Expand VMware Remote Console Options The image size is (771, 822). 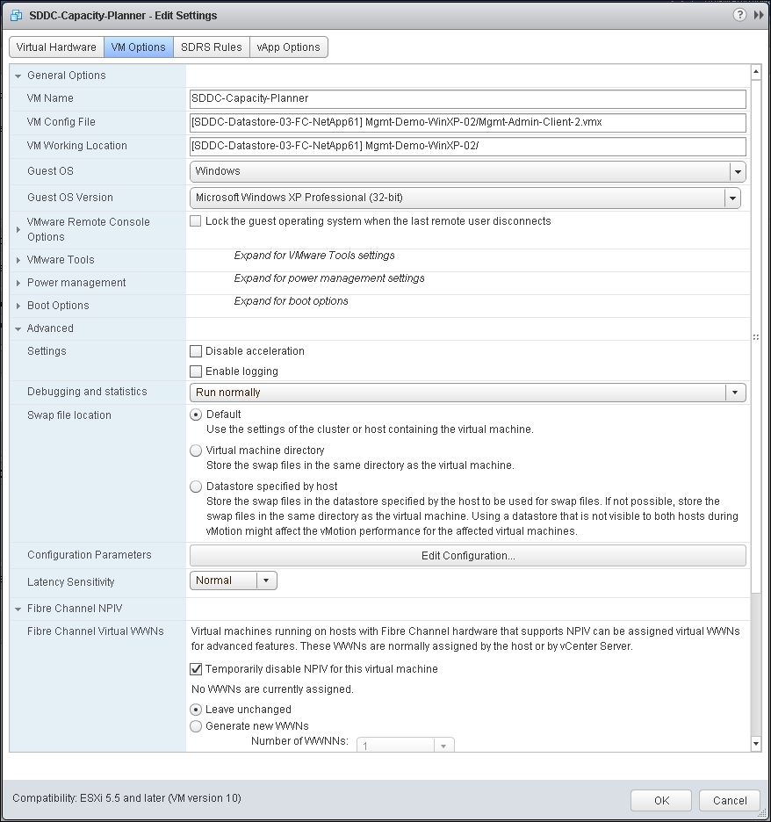point(18,229)
